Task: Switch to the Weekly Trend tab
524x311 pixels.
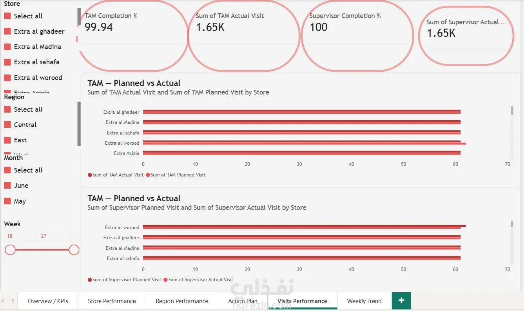Action: tap(364, 301)
